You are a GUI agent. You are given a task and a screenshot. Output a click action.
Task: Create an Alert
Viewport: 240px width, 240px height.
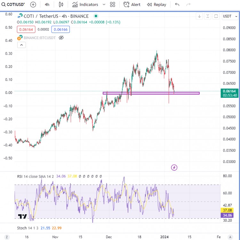click(132, 5)
